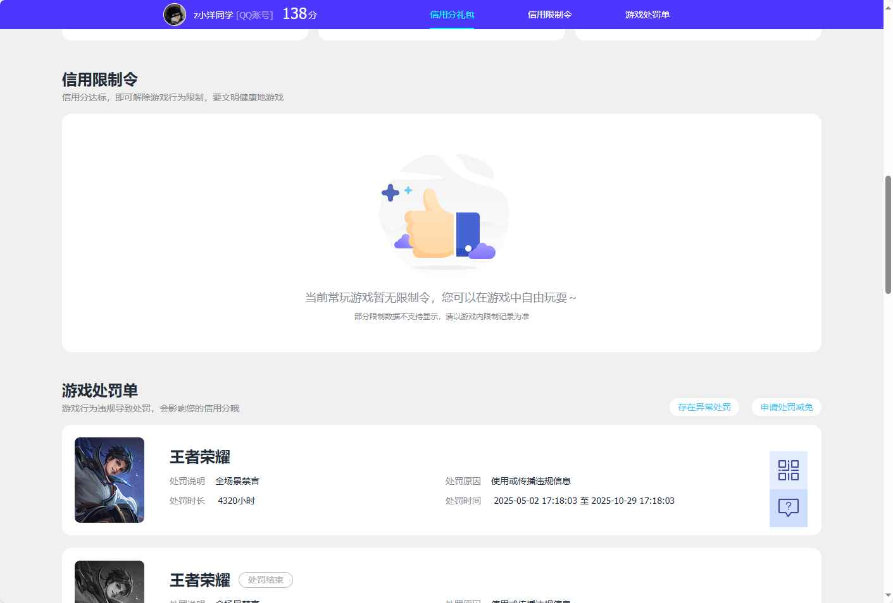Screen dimensions: 893x603
Task: Click the 4320小时 penalty duration
Action: click(236, 501)
